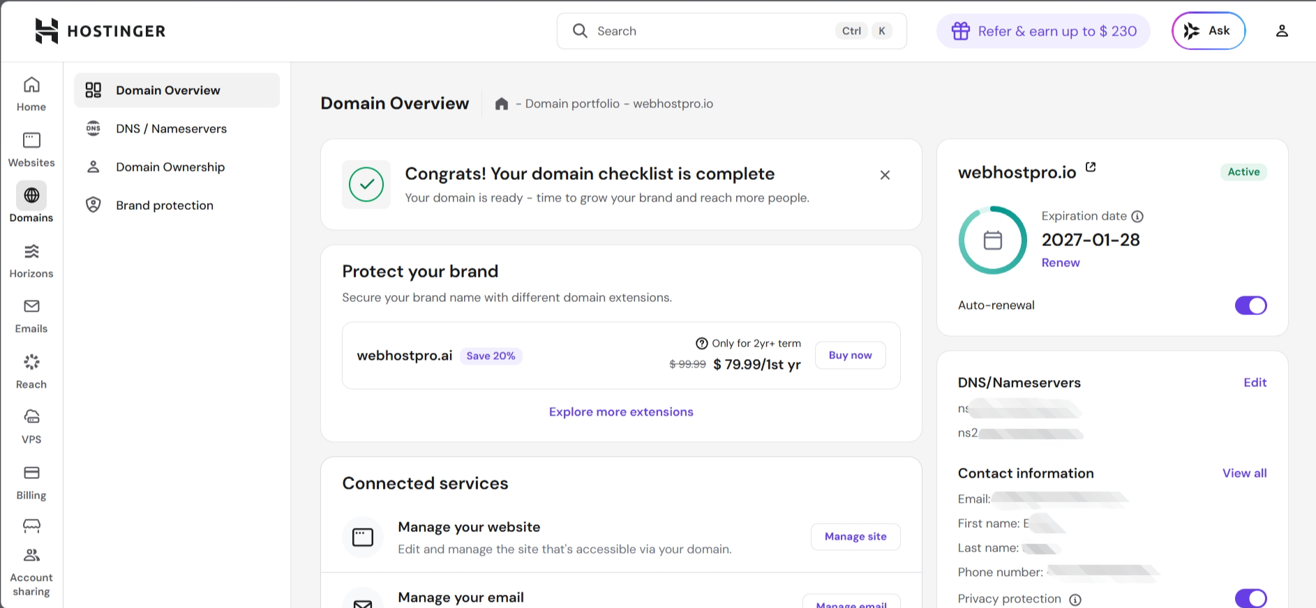
Task: Open Websites in the sidebar
Action: (31, 150)
